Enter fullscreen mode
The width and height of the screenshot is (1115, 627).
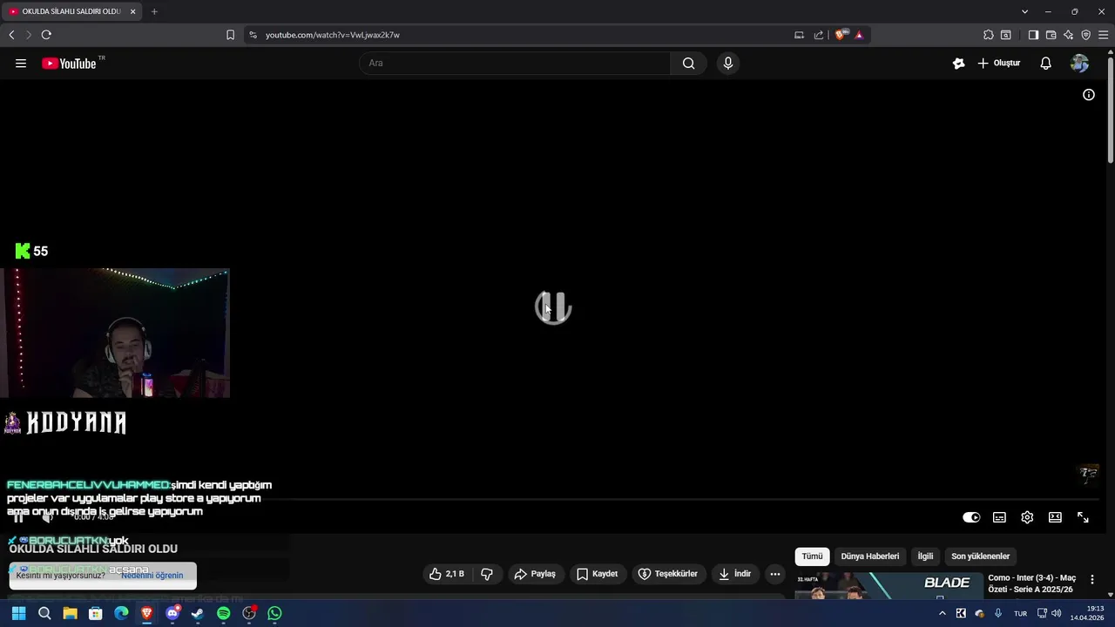(1083, 517)
